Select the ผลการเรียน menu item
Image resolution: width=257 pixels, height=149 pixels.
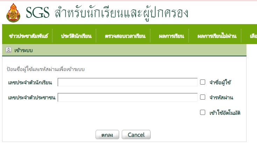pos(171,36)
